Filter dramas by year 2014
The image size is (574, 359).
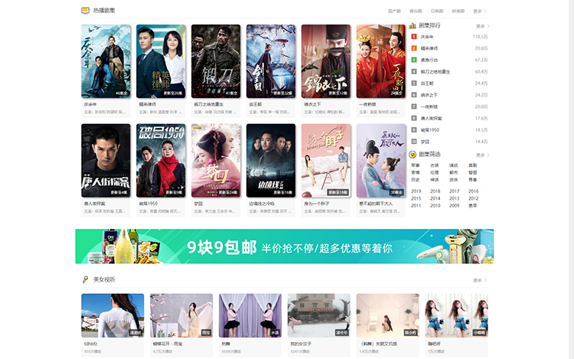point(435,198)
